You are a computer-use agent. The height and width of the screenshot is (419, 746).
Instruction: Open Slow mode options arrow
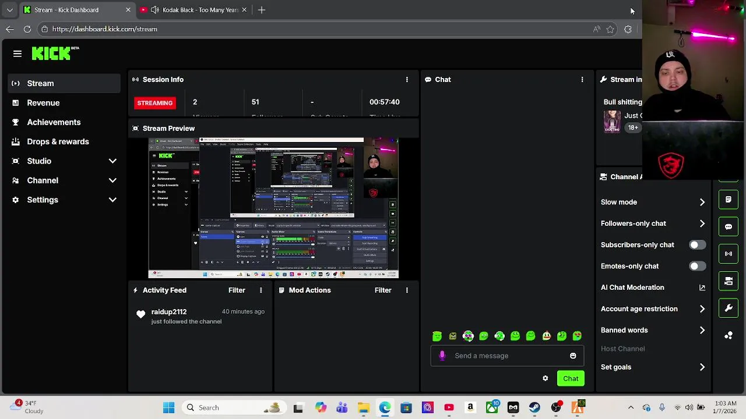pyautogui.click(x=702, y=202)
